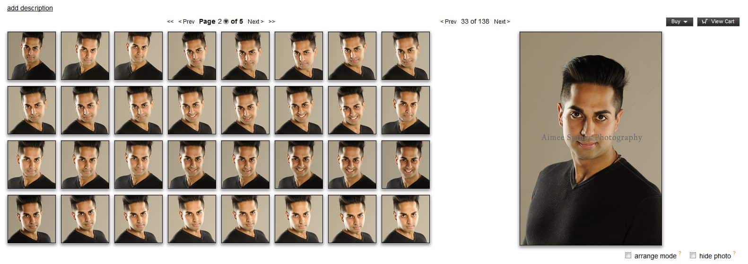Open the View Cart button

[x=718, y=22]
